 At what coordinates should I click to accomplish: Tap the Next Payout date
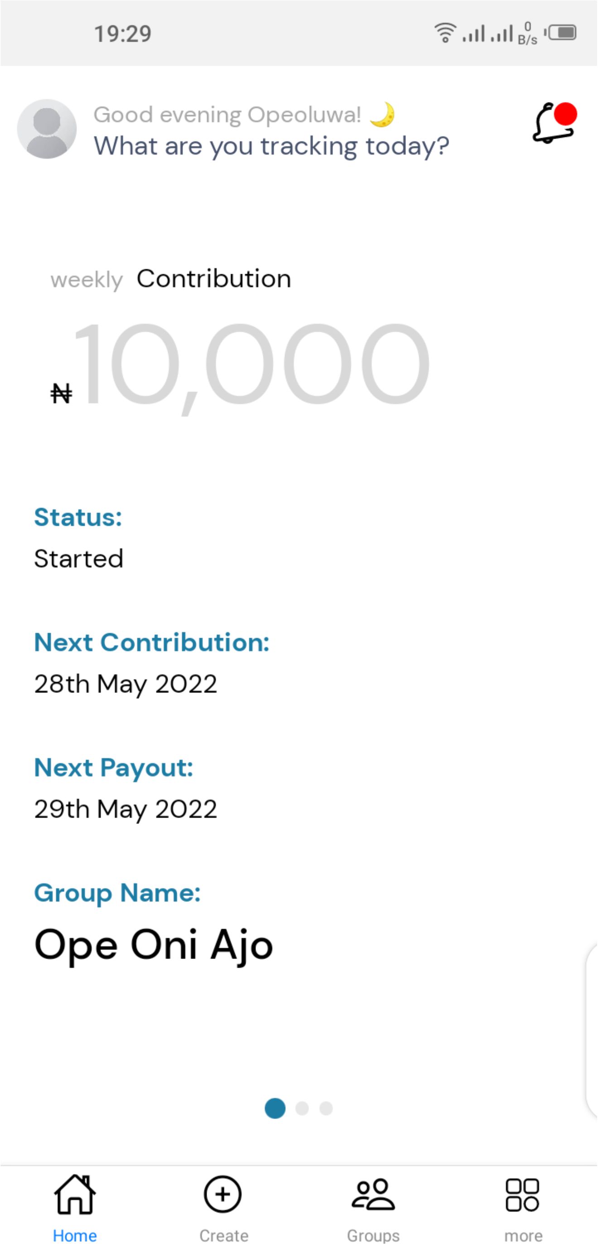click(125, 809)
